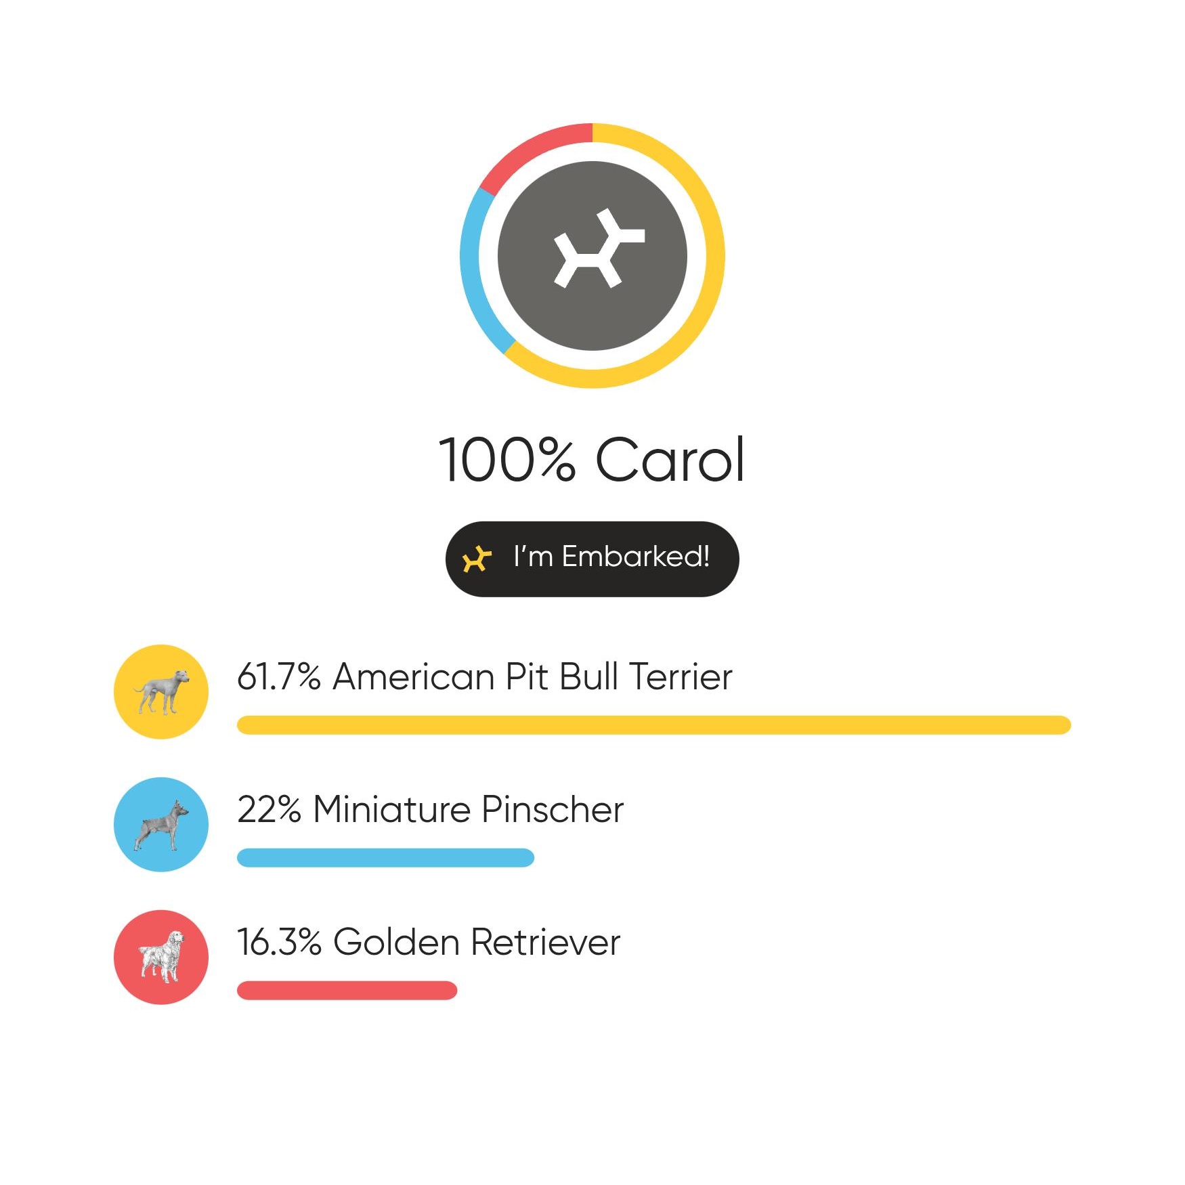Image resolution: width=1185 pixels, height=1185 pixels.
Task: Click the 16.3% percentage value
Action: coord(278,942)
